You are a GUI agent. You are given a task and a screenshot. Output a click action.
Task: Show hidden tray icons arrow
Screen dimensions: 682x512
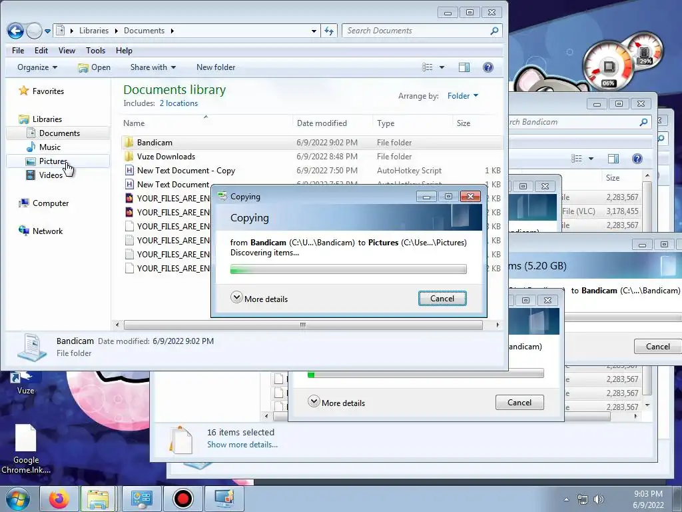[x=566, y=499]
